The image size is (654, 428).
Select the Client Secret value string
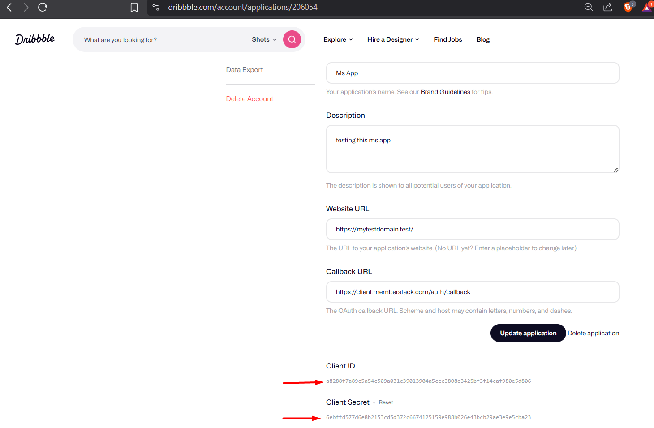(x=429, y=417)
